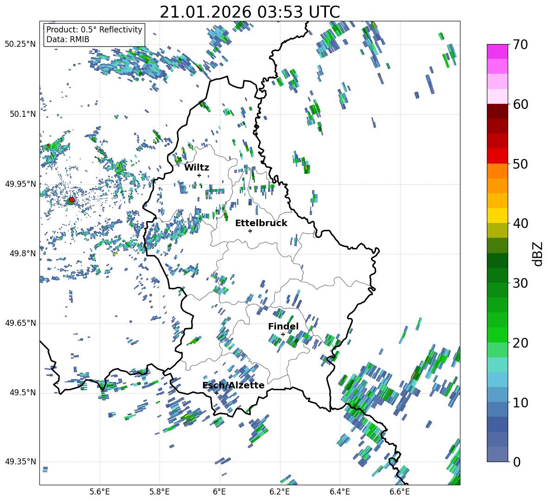This screenshot has height=501, width=549.
Task: Click the 0 value on the colorbar
Action: click(x=517, y=462)
